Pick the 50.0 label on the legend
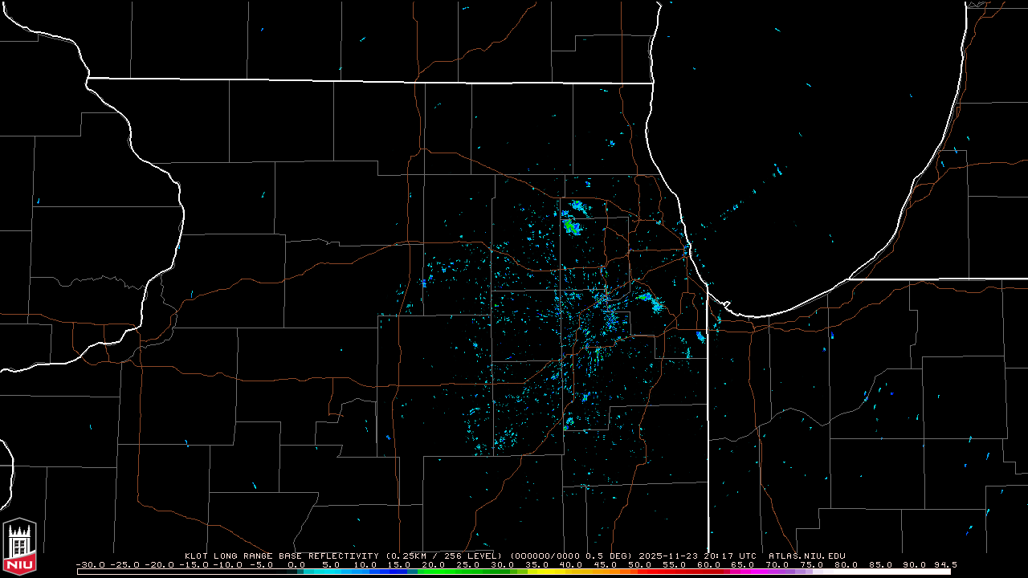The image size is (1028, 578). (640, 564)
